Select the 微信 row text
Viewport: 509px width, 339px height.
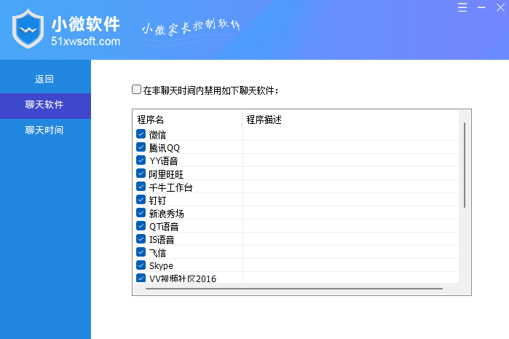coord(157,135)
